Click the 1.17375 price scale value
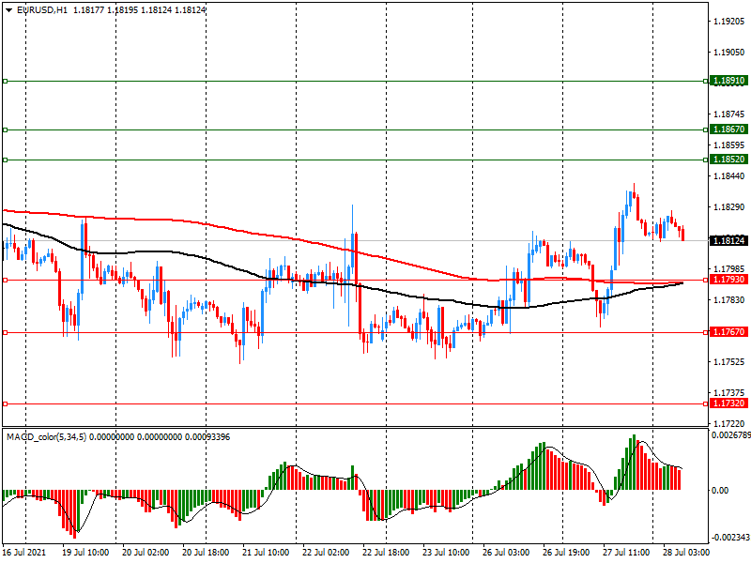This screenshot has width=751, height=563. (729, 393)
